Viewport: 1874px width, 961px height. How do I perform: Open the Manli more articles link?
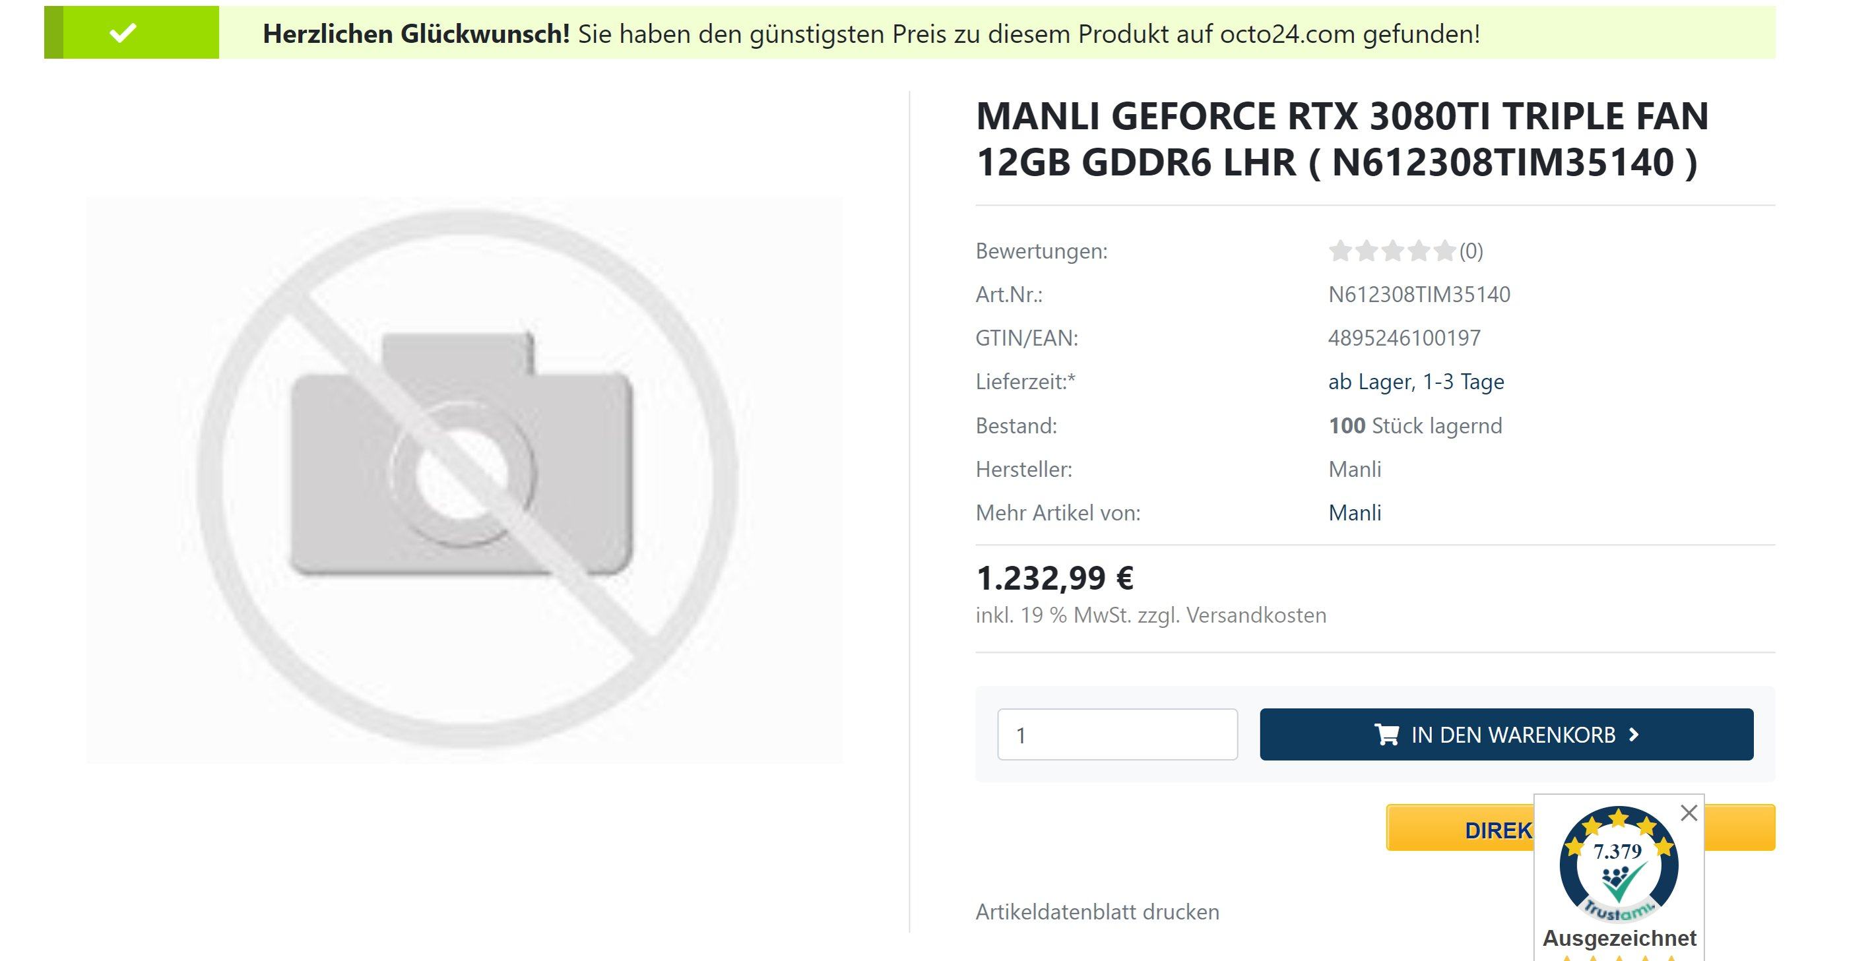coord(1355,512)
